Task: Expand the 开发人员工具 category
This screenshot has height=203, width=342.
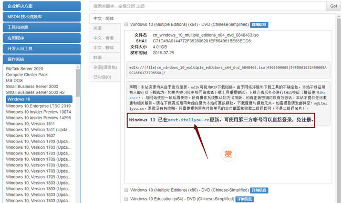Action: pyautogui.click(x=41, y=48)
